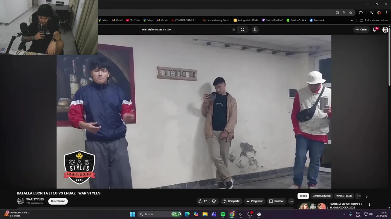
Task: Open Microsoft Edge from the taskbar
Action: coord(187,214)
